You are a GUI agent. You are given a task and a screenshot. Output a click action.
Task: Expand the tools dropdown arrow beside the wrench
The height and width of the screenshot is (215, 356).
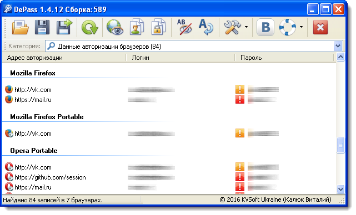[x=247, y=27]
